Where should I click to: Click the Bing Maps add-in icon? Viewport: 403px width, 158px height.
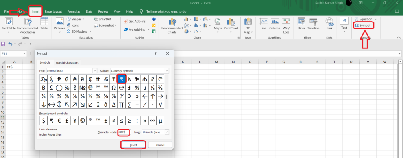(x=154, y=26)
